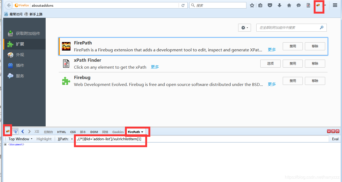Open the Firebug toolbar dropdown arrow

click(325, 5)
